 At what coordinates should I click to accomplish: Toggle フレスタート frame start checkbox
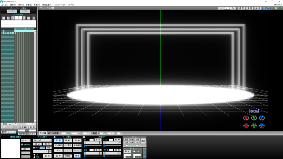click(x=125, y=157)
